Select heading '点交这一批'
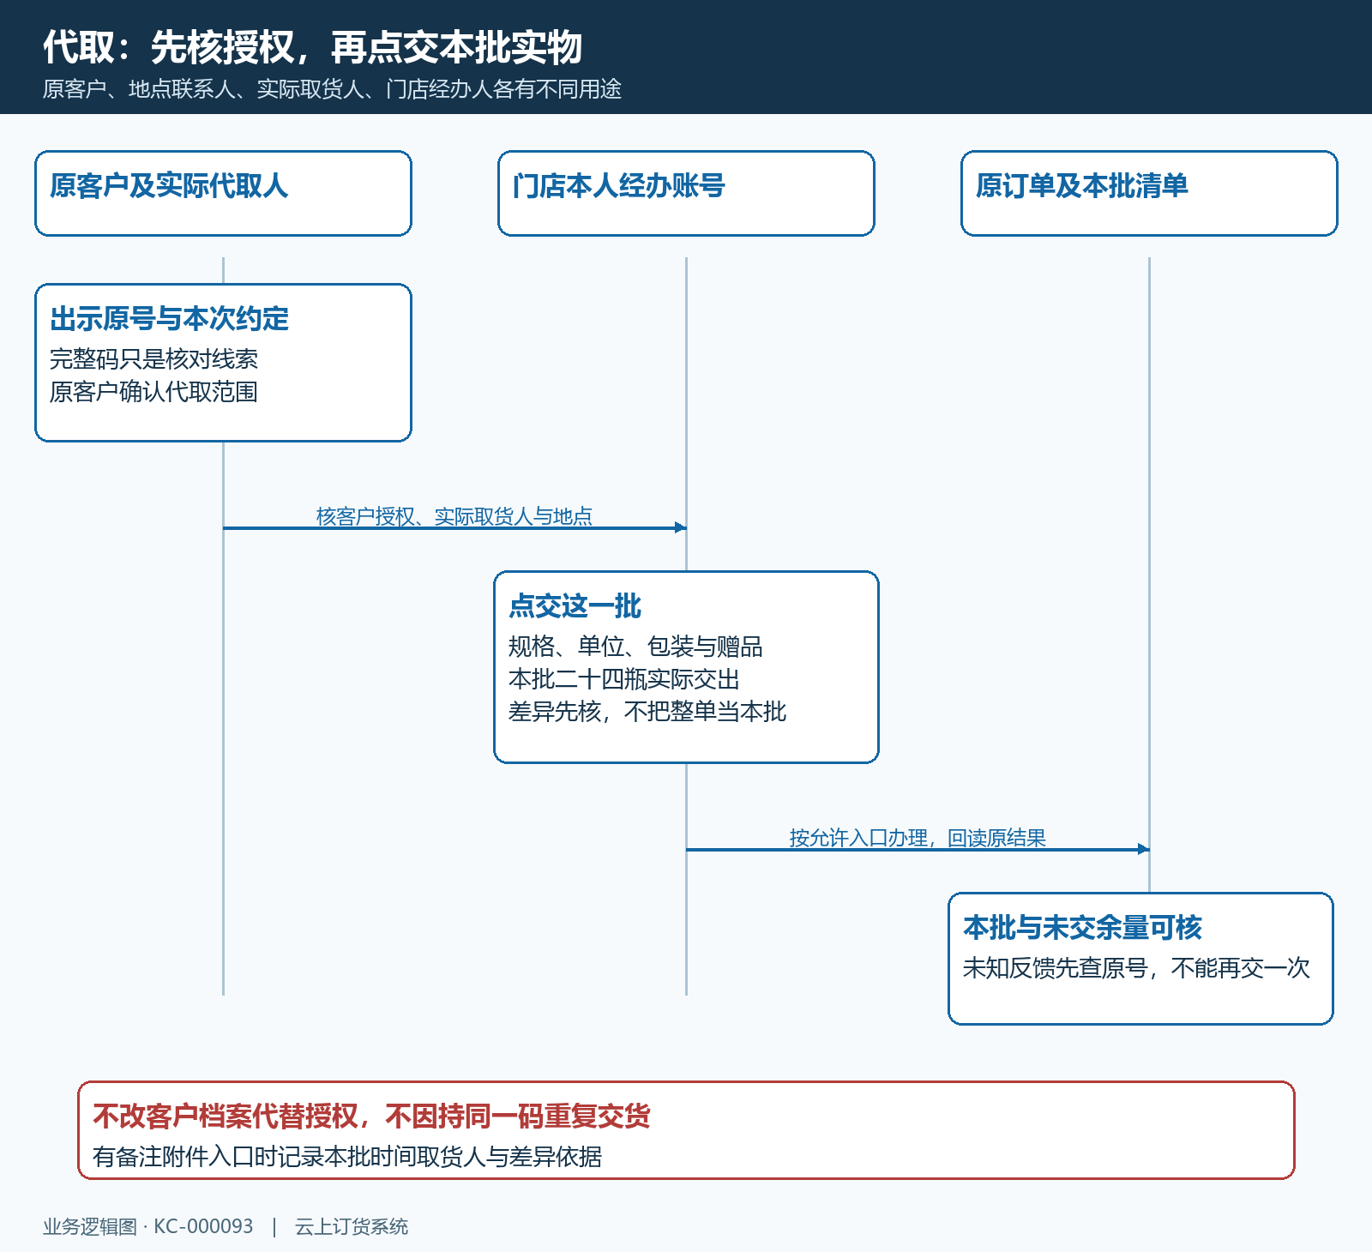This screenshot has width=1372, height=1252. 575,606
